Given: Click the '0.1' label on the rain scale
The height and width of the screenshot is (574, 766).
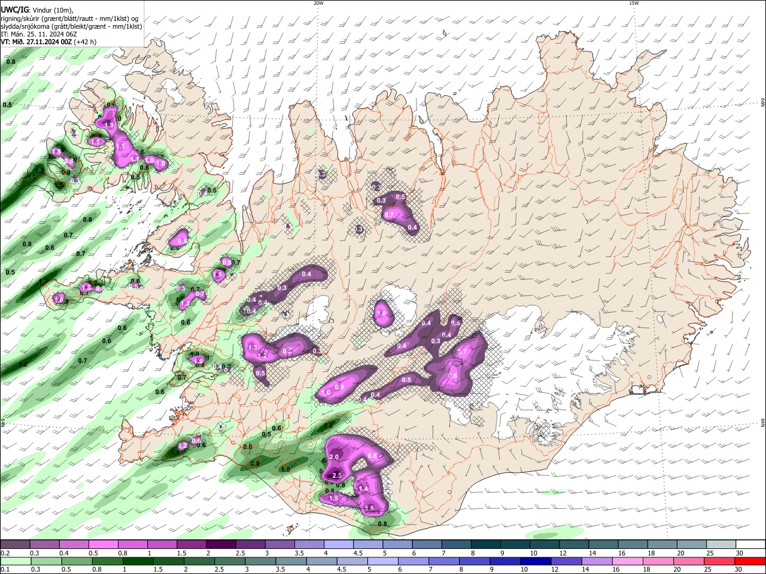Looking at the screenshot, I should point(5,570).
